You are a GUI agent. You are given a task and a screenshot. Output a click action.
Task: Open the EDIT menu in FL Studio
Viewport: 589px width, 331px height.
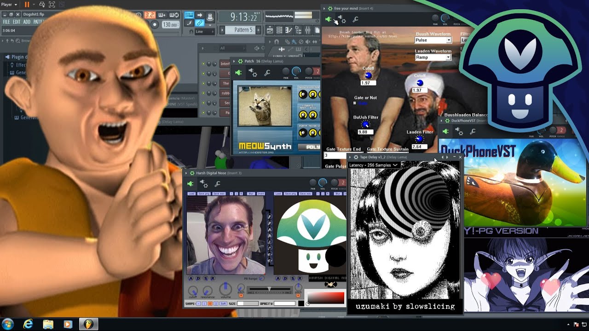[x=17, y=22]
